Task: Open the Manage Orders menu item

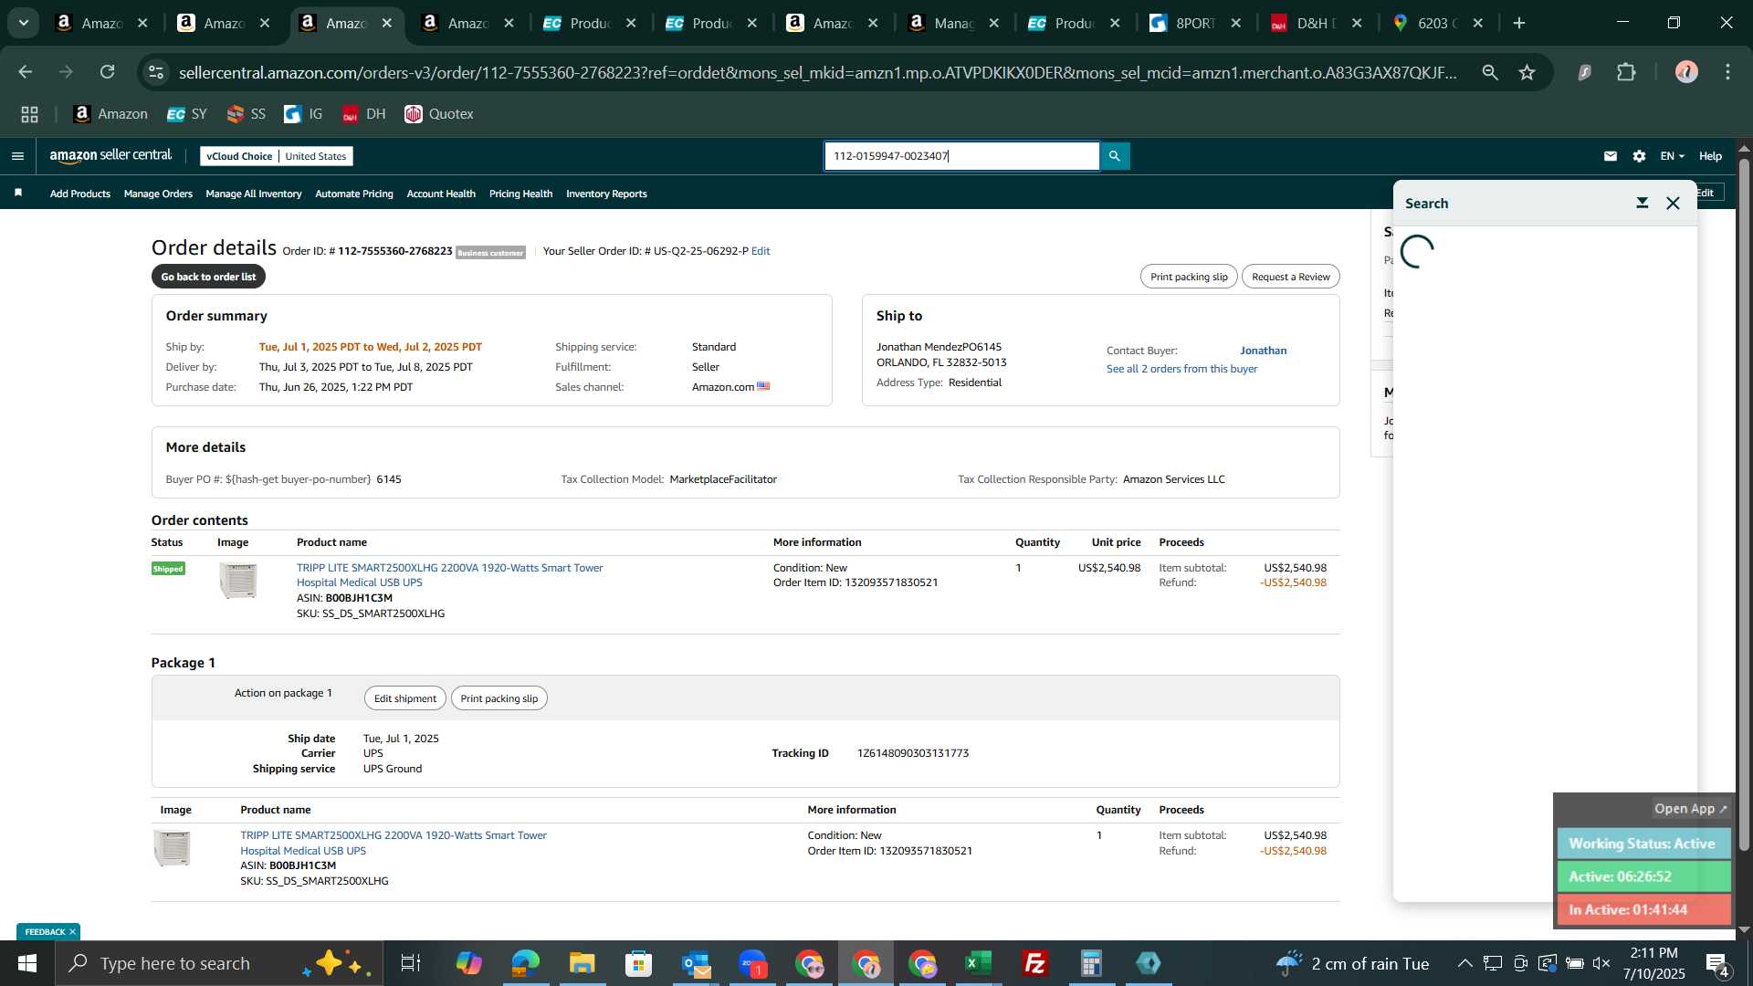Action: pos(158,194)
